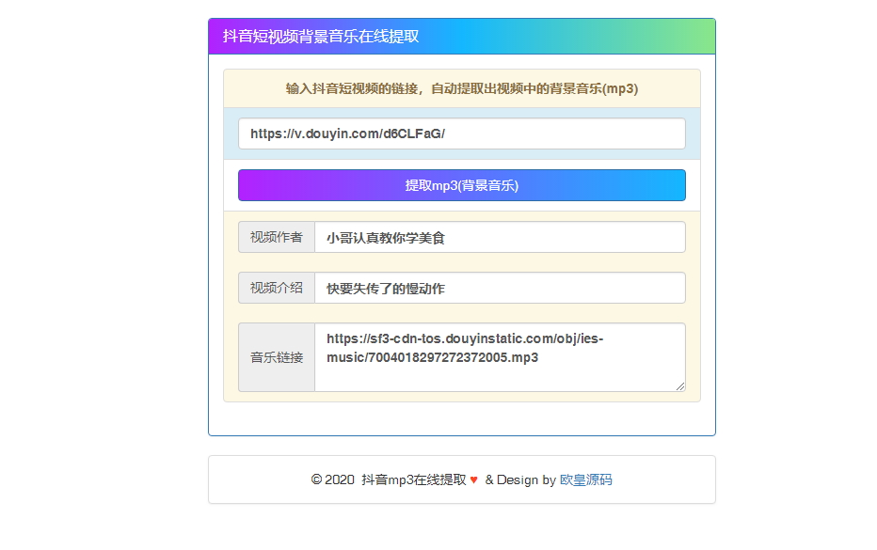Image resolution: width=877 pixels, height=550 pixels.
Task: Click the 视频作者 label cell
Action: (x=276, y=237)
